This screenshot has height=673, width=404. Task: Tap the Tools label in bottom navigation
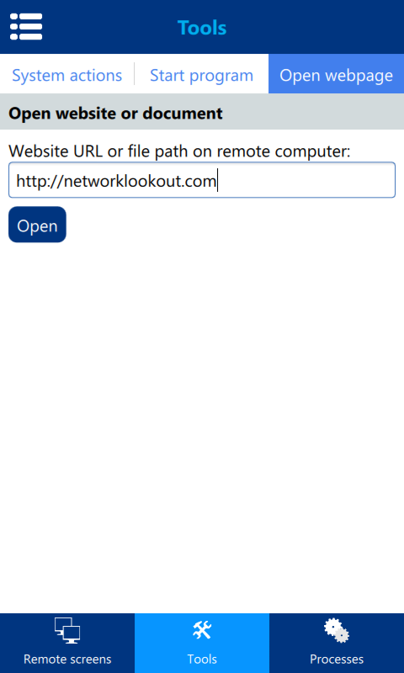click(202, 659)
